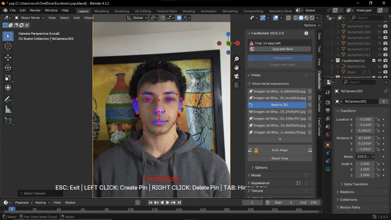391x220 pixels.
Task: Expand the Model panel in FaceBuilder
Action: pos(256,175)
